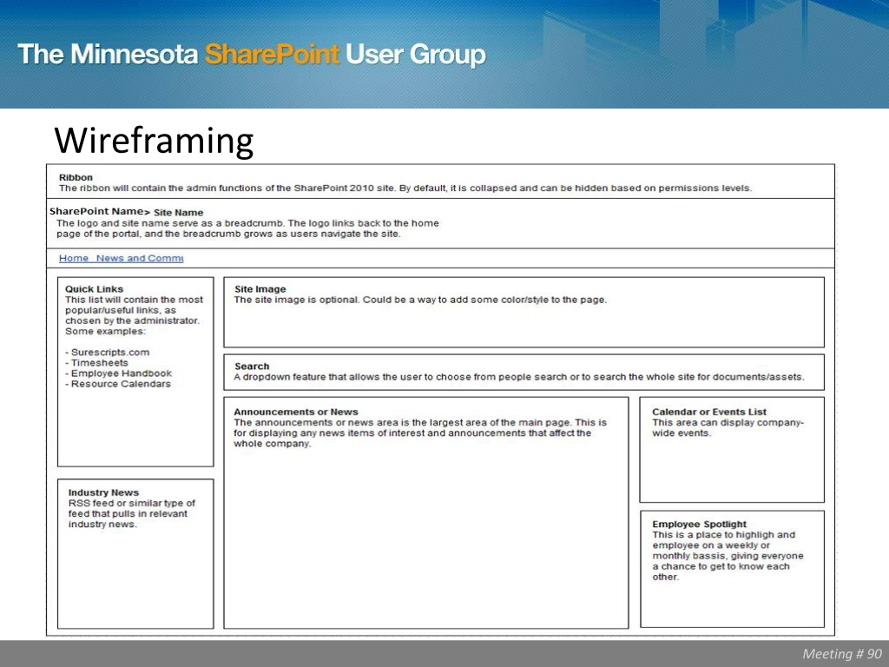Select the Site Image heading
Image resolution: width=889 pixels, height=667 pixels.
(x=260, y=288)
